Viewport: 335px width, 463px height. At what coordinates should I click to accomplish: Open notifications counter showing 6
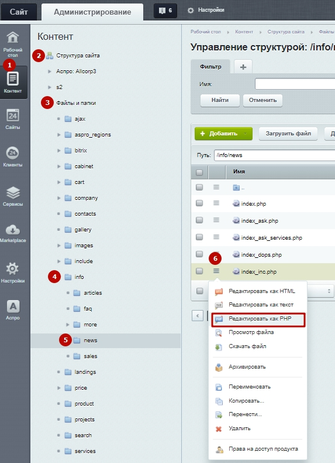pyautogui.click(x=165, y=11)
